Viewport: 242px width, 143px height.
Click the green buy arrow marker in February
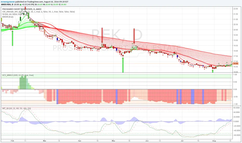12,38
